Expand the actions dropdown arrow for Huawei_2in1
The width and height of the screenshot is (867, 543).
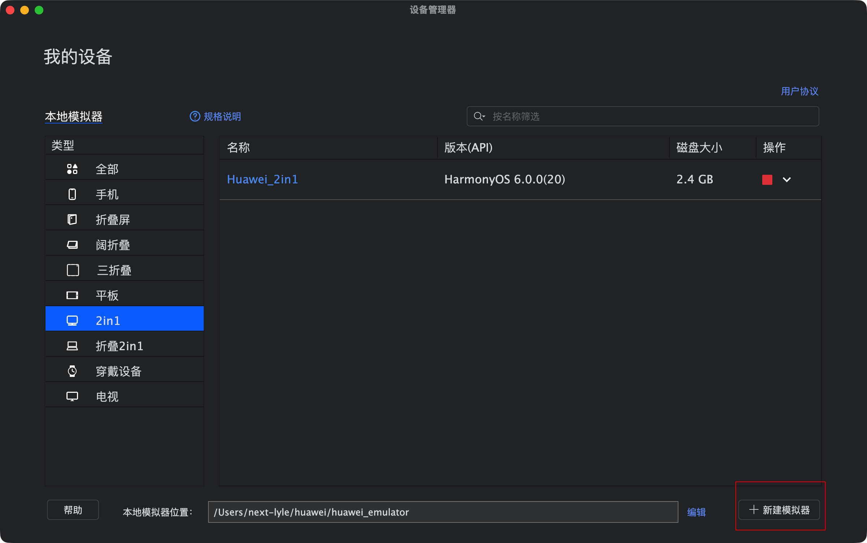786,179
